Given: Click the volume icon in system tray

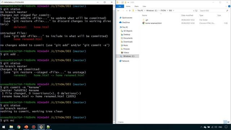Looking at the screenshot, I should [216, 127].
